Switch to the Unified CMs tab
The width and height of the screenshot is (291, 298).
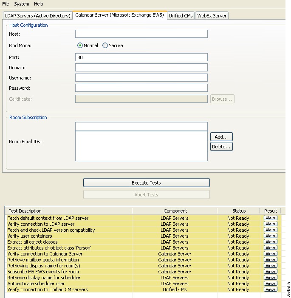pyautogui.click(x=181, y=16)
